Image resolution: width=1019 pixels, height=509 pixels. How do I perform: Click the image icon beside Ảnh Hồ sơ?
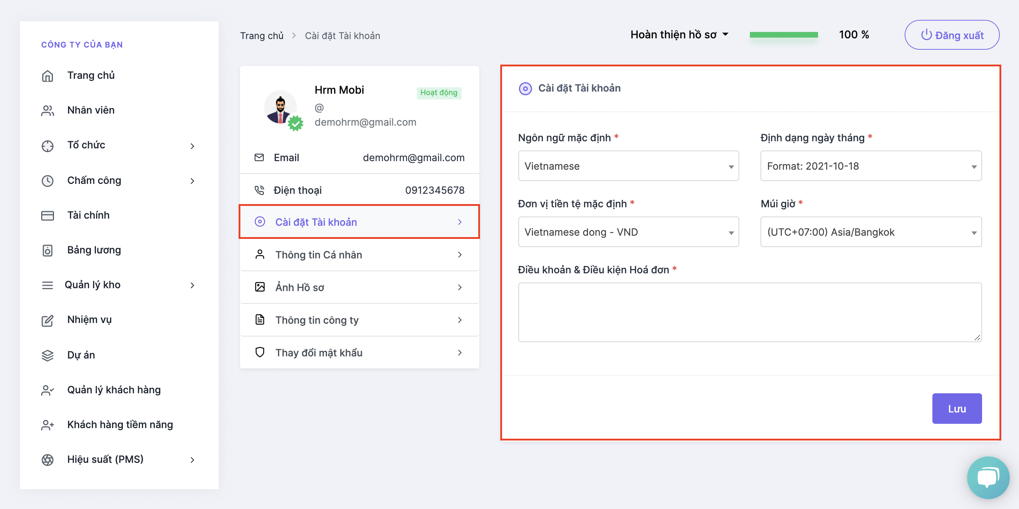pos(260,287)
